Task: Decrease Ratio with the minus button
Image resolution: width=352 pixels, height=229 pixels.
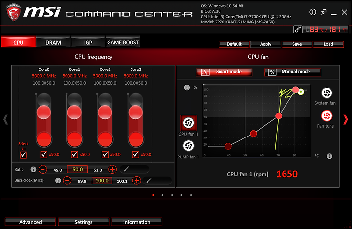Action: coord(43,169)
